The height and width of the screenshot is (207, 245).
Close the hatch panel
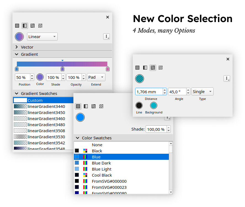[228, 59]
